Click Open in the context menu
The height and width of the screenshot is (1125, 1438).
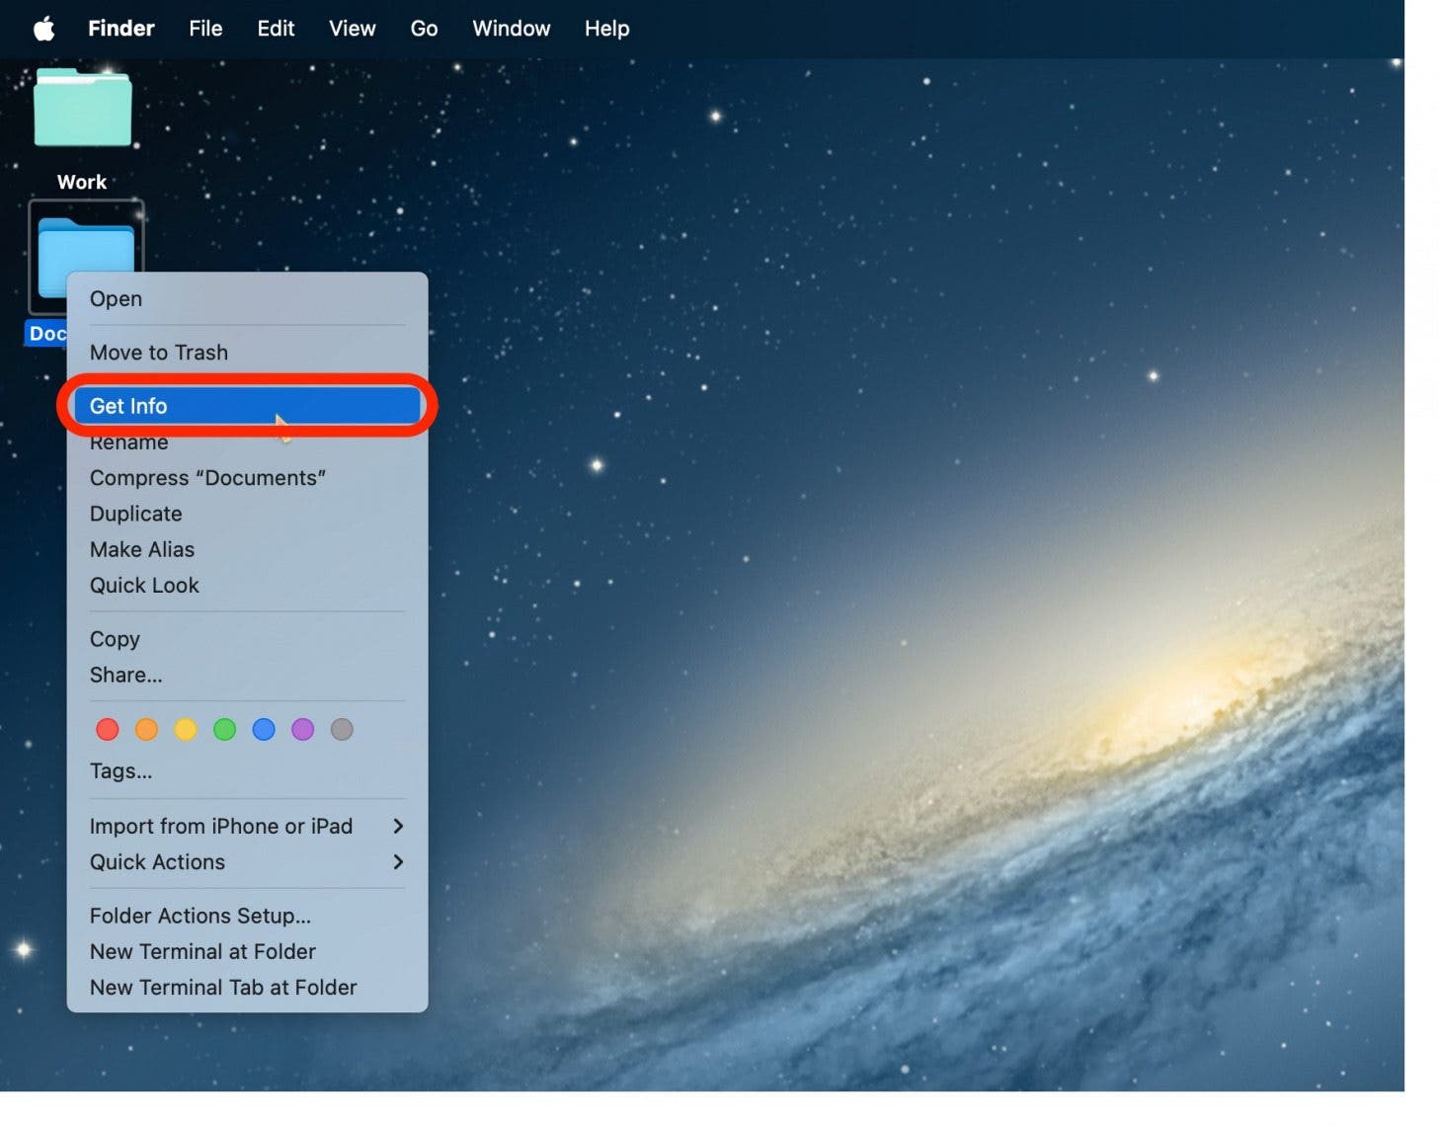(116, 298)
